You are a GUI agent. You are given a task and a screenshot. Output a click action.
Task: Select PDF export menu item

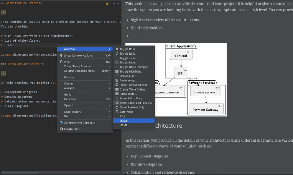(x=134, y=116)
